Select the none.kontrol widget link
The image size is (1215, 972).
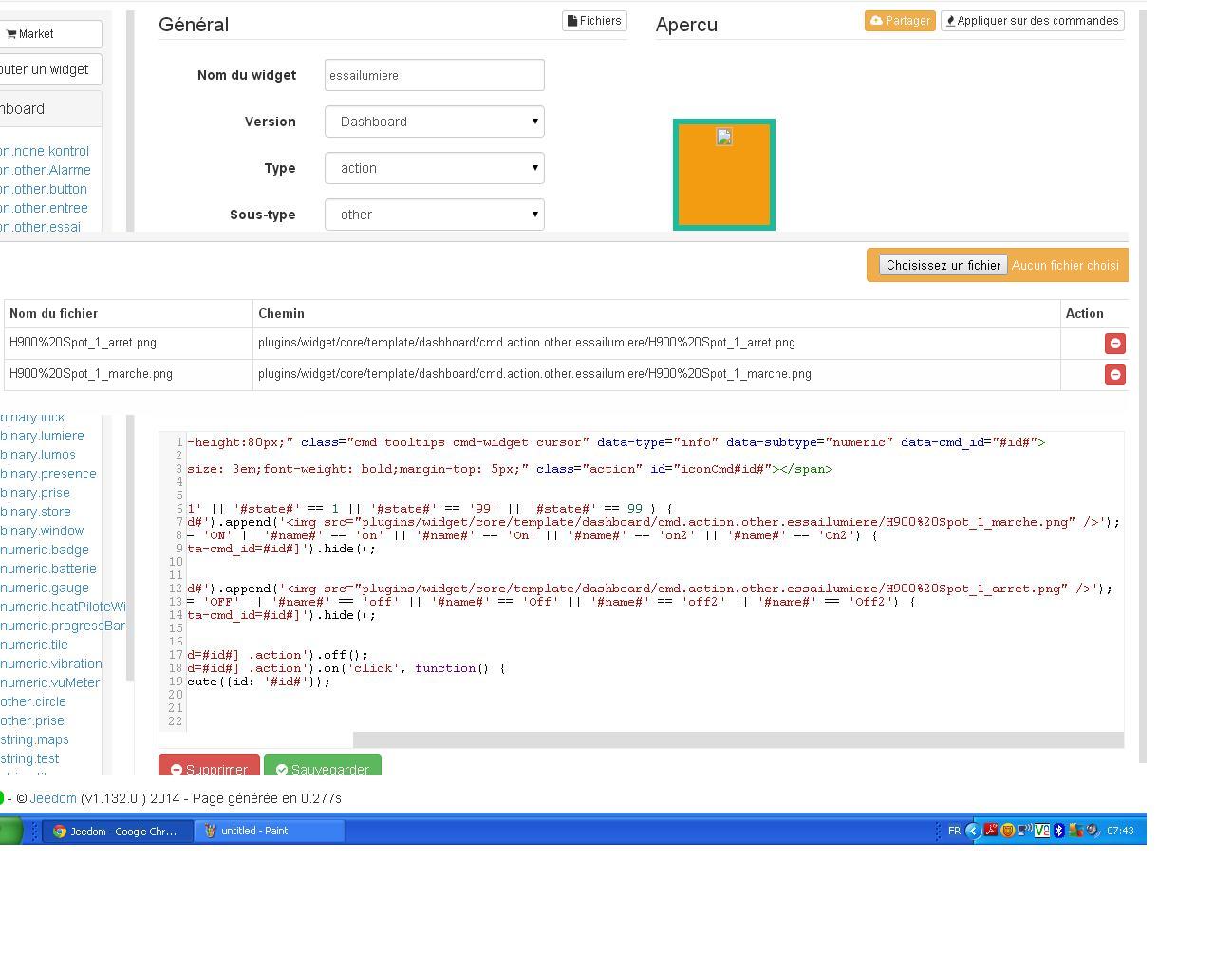click(45, 151)
